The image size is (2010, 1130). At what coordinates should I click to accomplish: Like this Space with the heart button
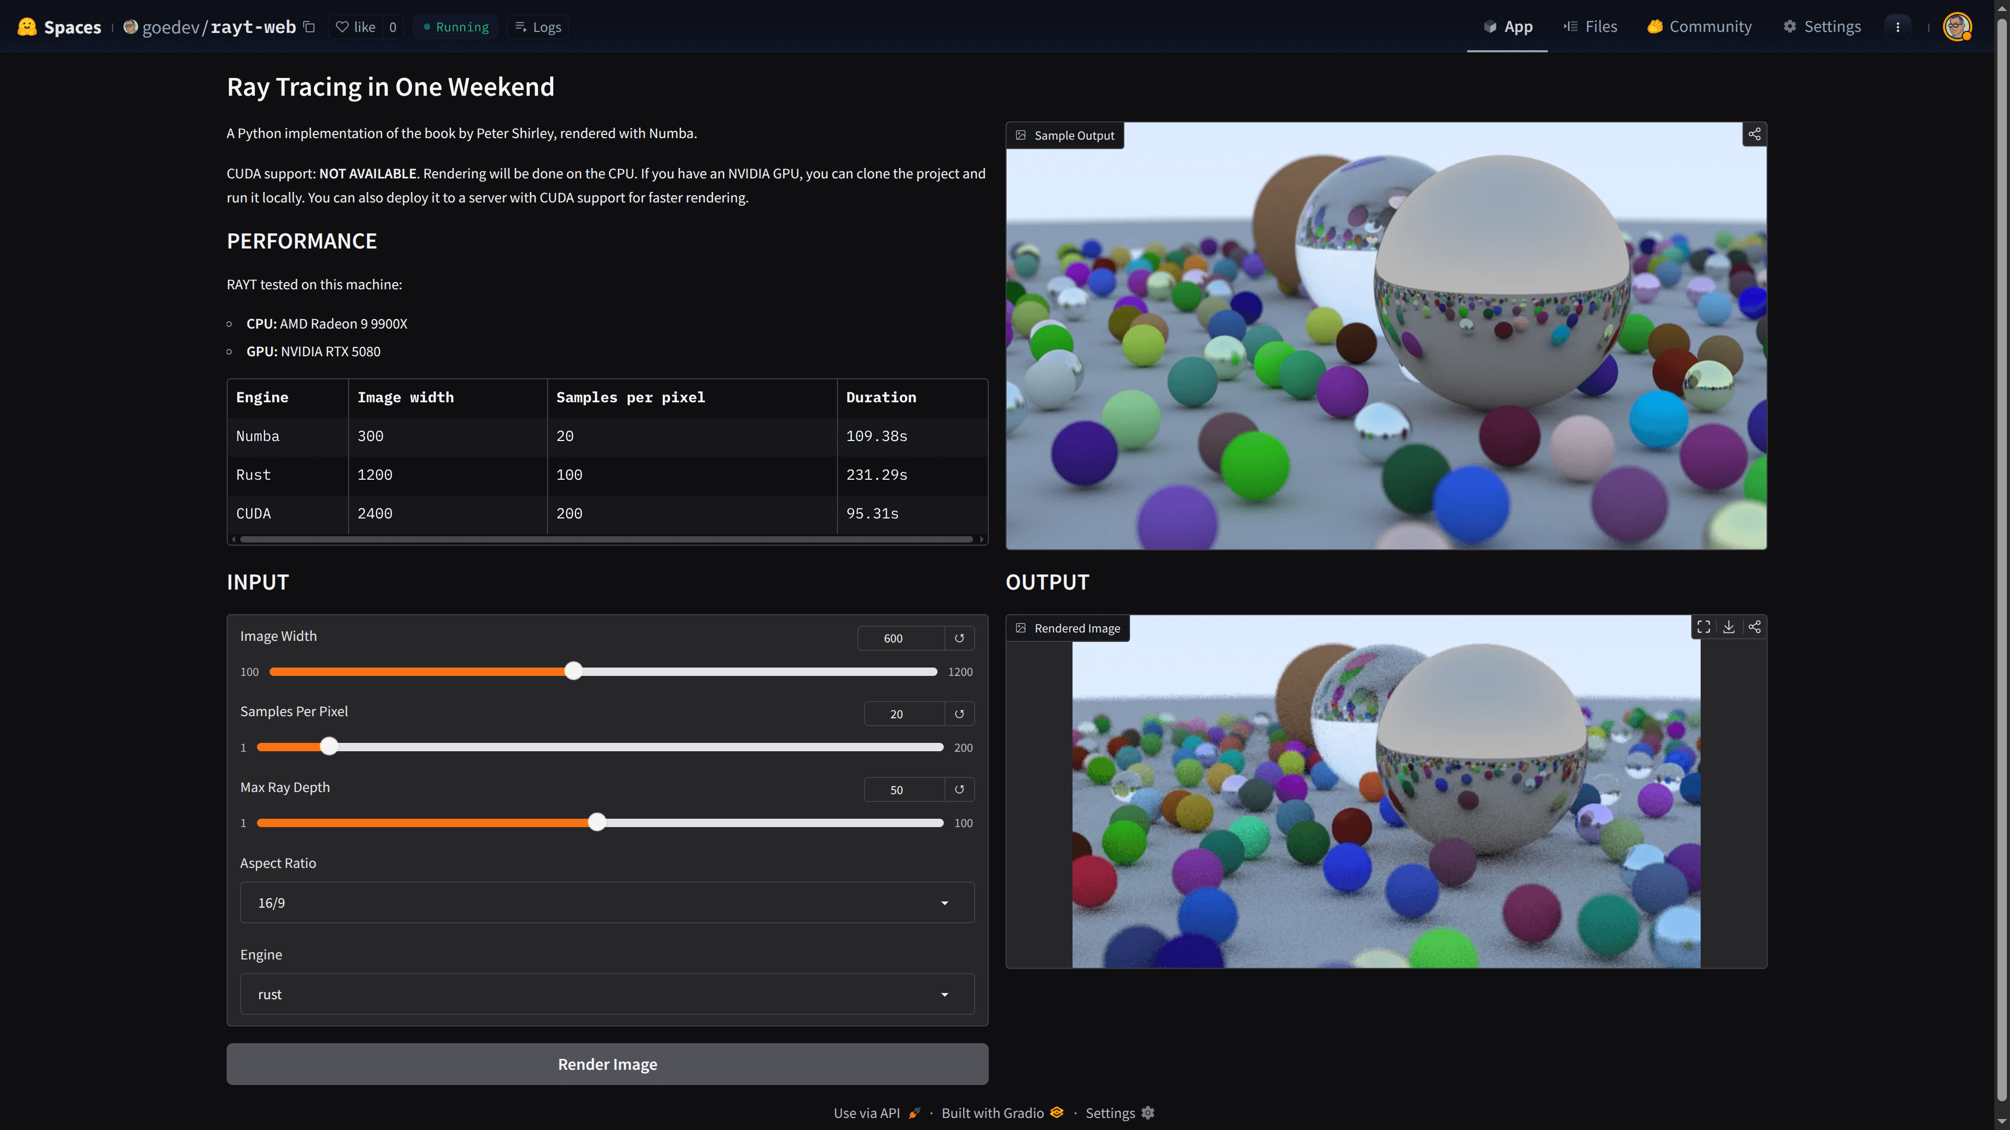pos(356,27)
